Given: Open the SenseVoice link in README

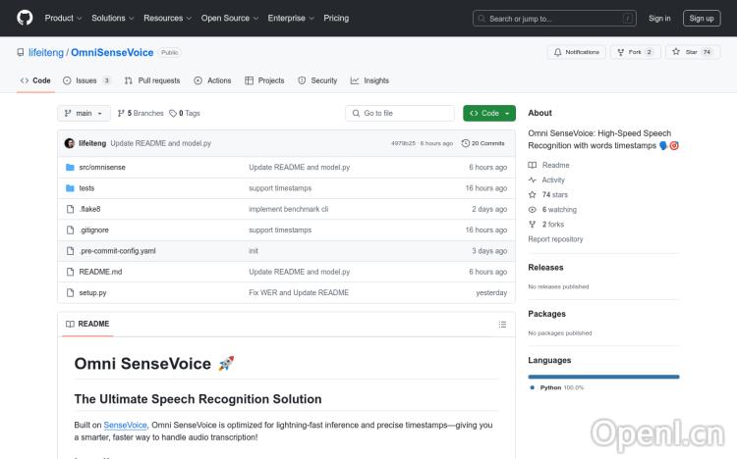Looking at the screenshot, I should click(x=125, y=425).
